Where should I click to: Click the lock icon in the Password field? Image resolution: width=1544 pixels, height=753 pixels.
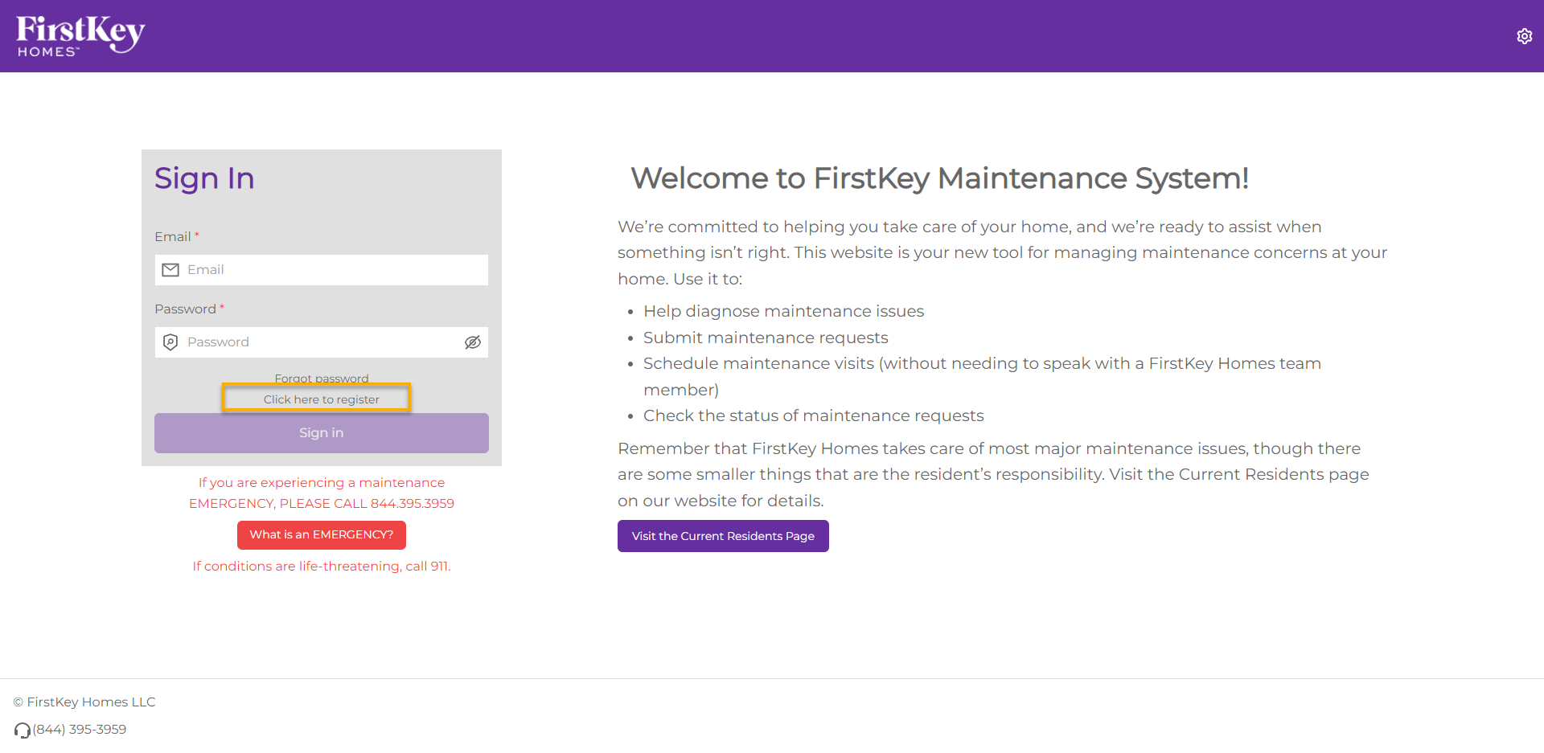(170, 342)
